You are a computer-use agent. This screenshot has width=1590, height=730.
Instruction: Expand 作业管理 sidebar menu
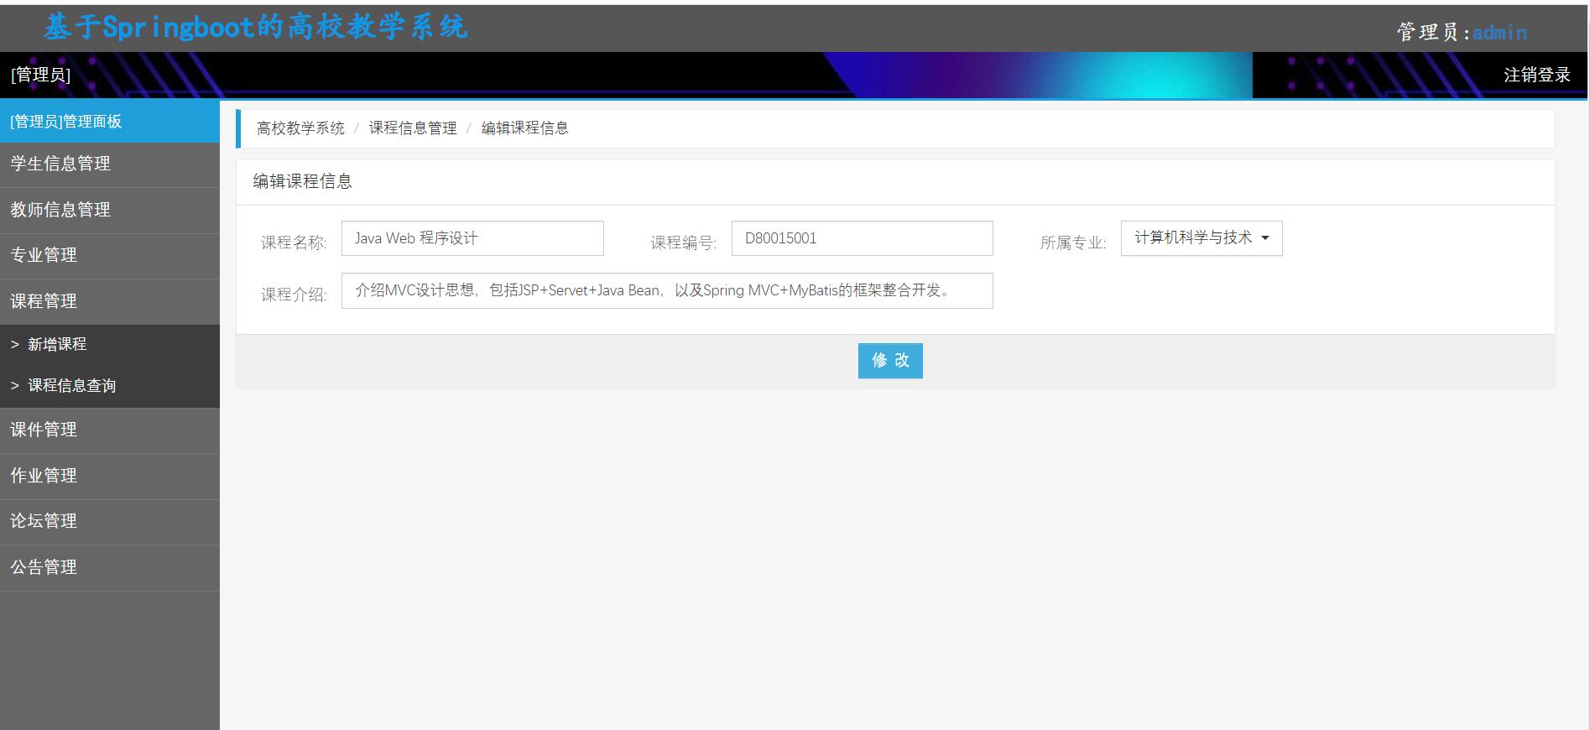(110, 476)
